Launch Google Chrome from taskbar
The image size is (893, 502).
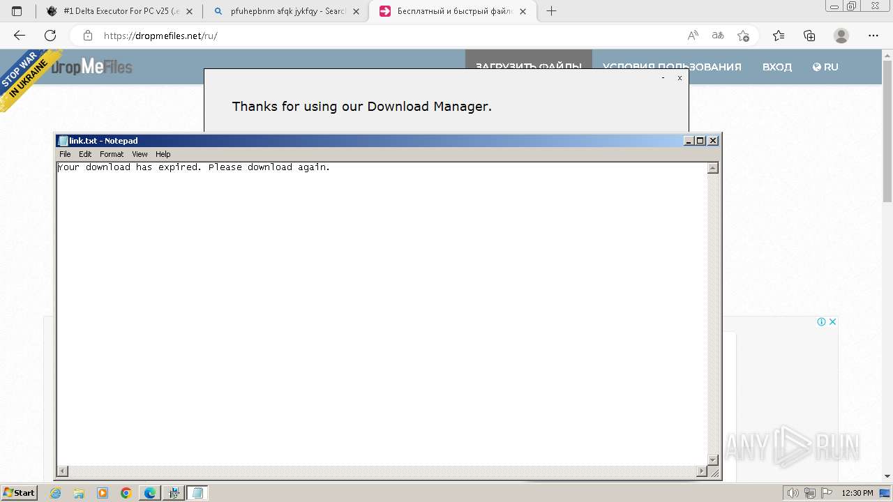[126, 493]
